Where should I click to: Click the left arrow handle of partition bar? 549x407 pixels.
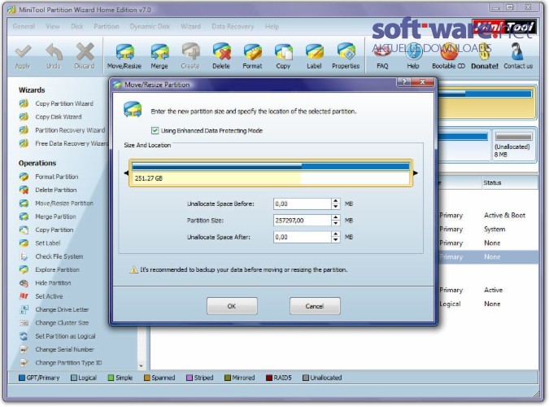(126, 173)
